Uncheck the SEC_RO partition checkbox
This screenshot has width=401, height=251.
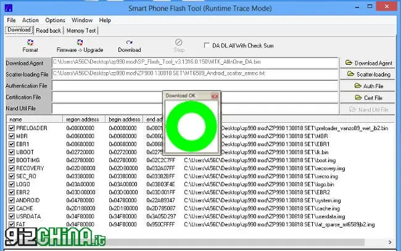pyautogui.click(x=12, y=176)
